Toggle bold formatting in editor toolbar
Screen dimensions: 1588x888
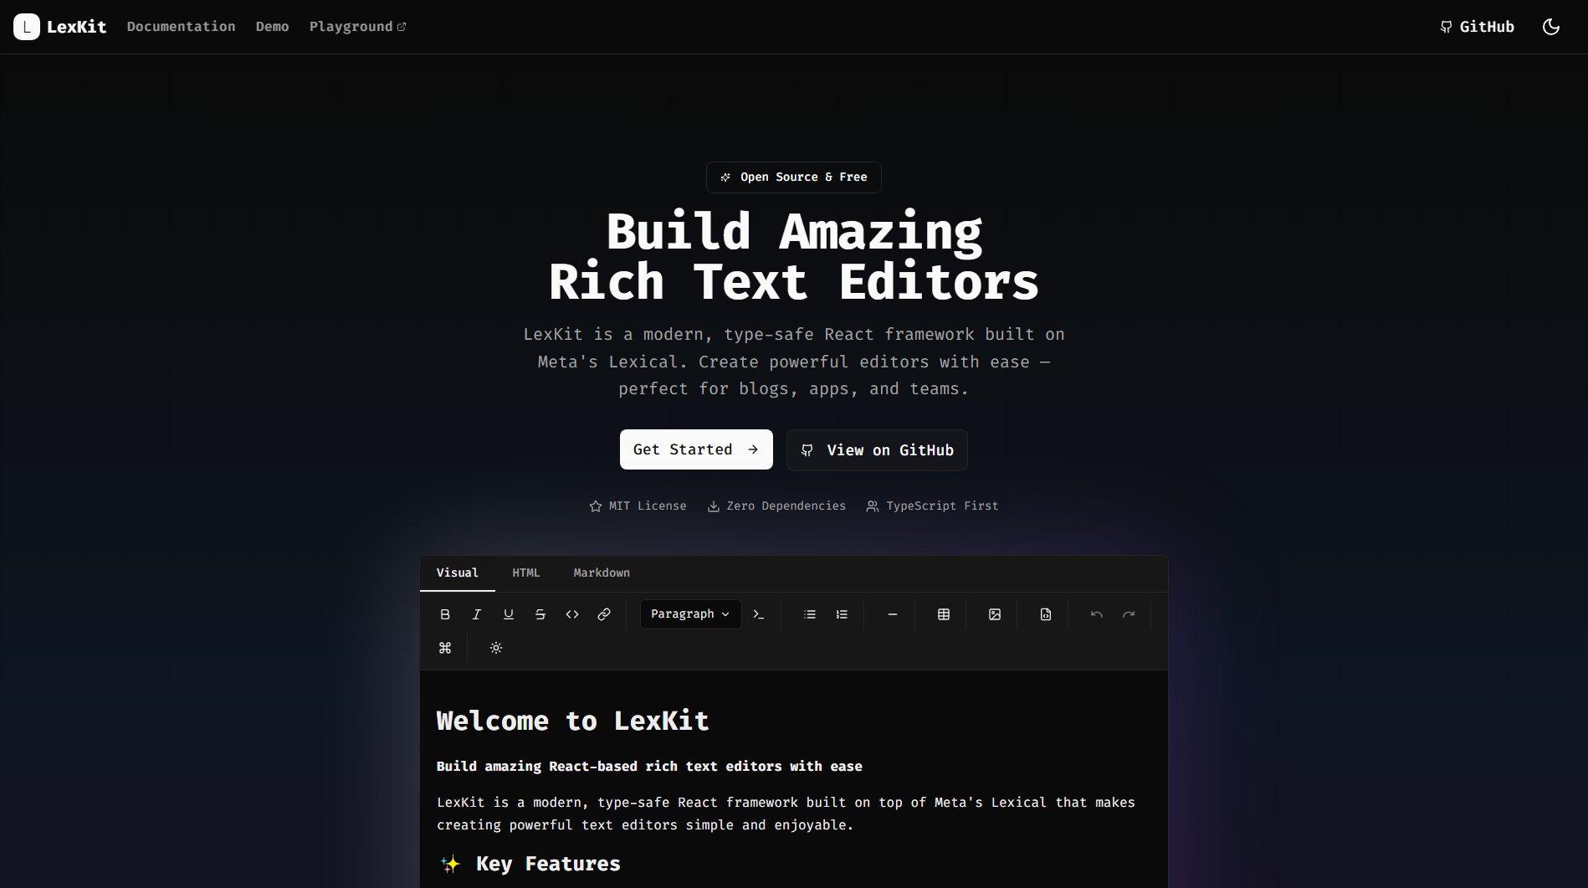click(x=445, y=614)
